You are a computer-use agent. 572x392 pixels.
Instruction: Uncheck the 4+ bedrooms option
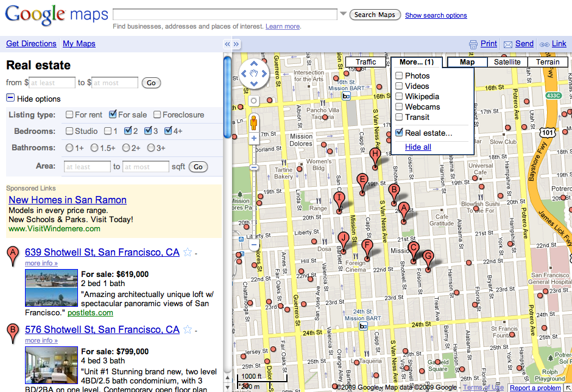(168, 130)
